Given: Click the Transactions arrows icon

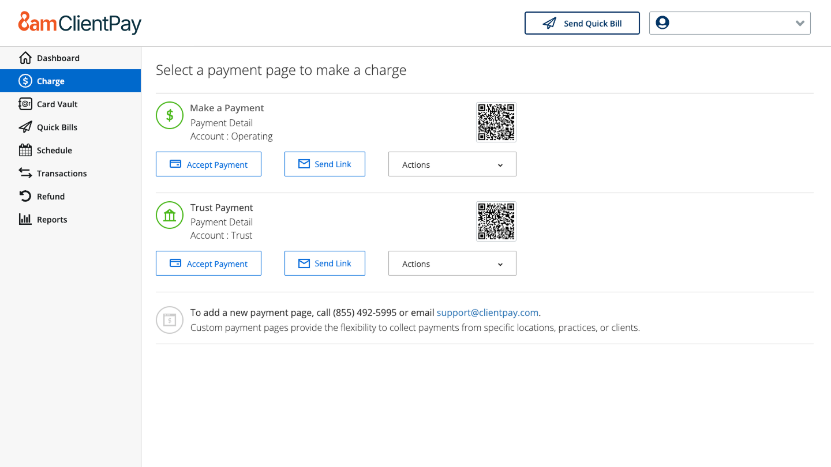Looking at the screenshot, I should click(25, 174).
